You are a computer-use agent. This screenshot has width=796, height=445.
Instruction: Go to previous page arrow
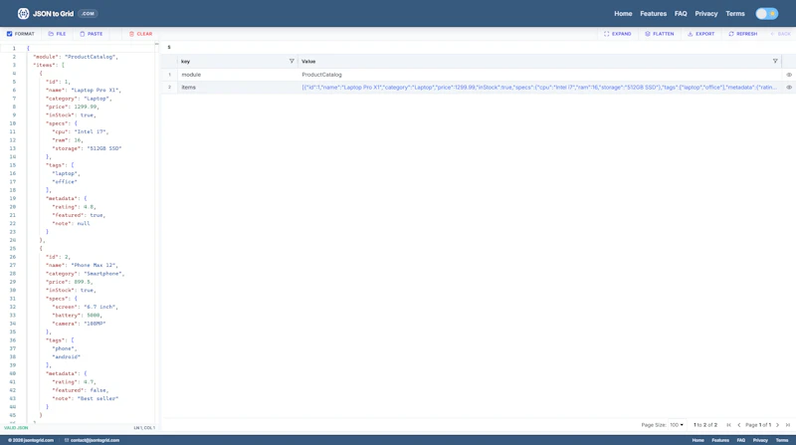pos(739,425)
